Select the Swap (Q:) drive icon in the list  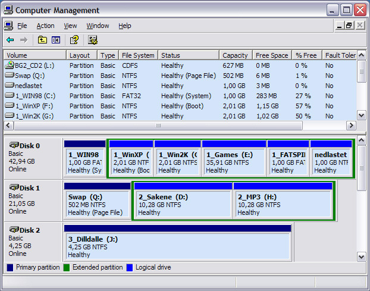click(x=10, y=76)
